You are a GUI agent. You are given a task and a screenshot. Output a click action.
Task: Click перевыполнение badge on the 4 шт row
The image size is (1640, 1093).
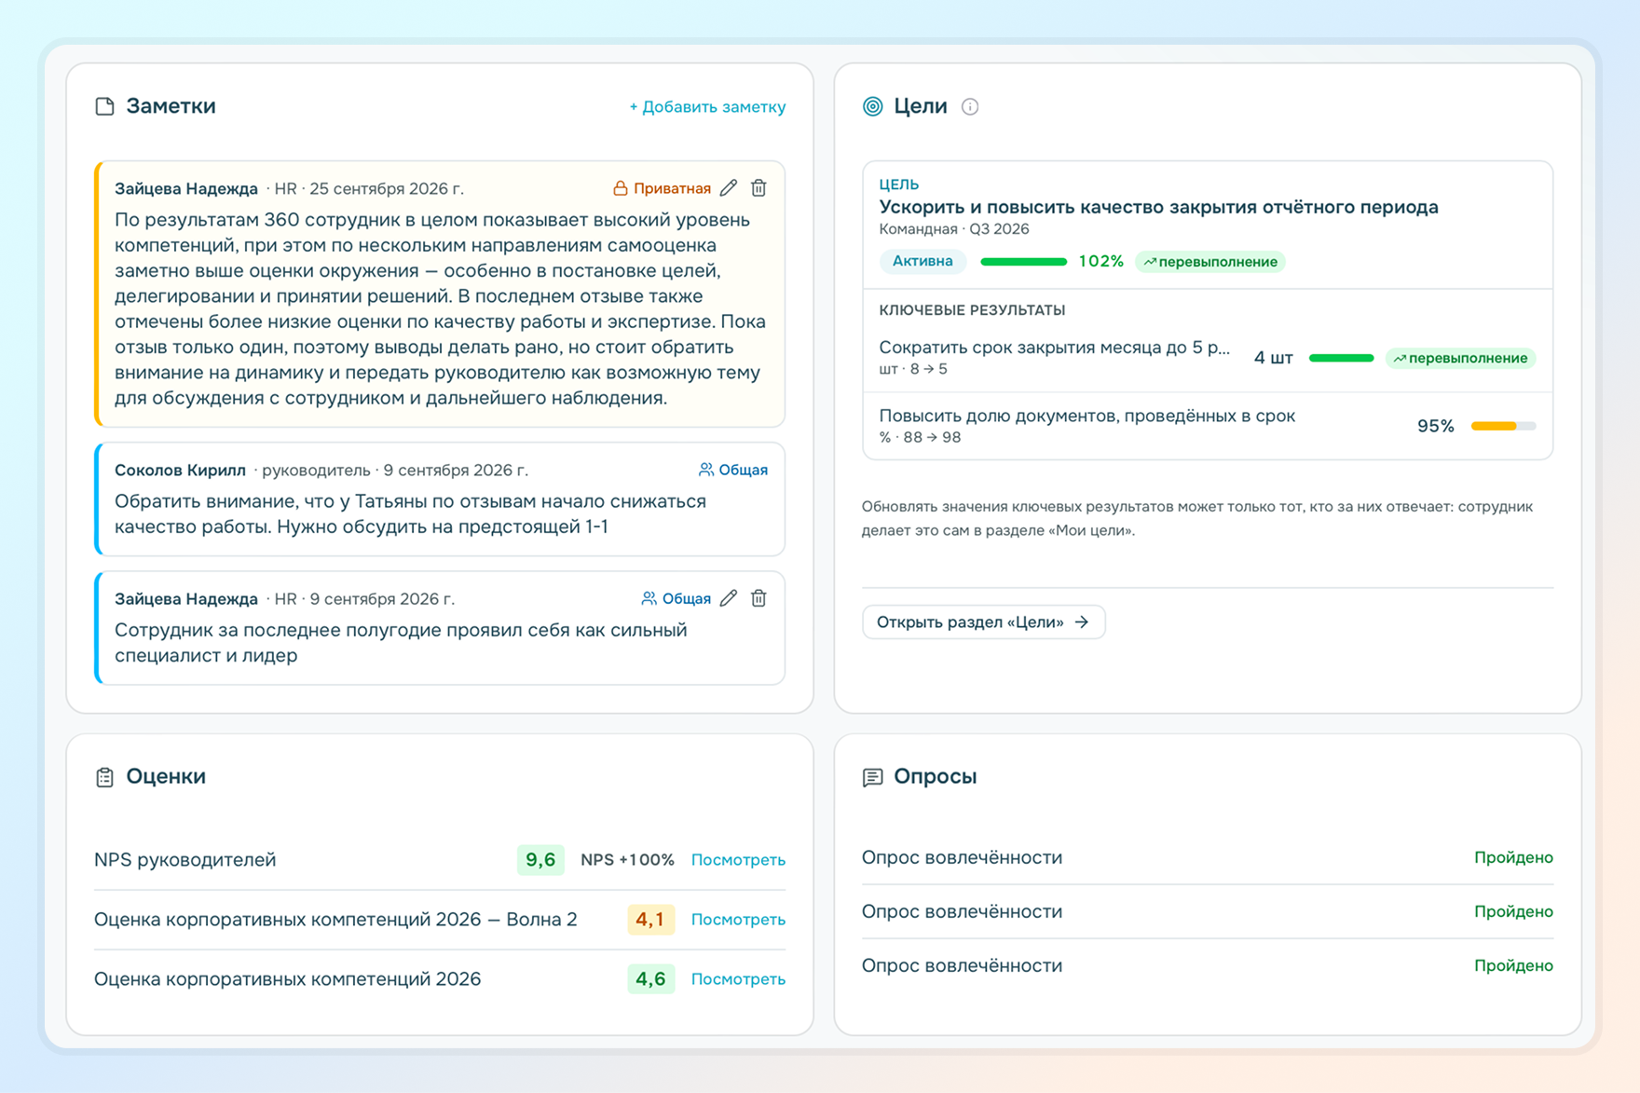1460,358
